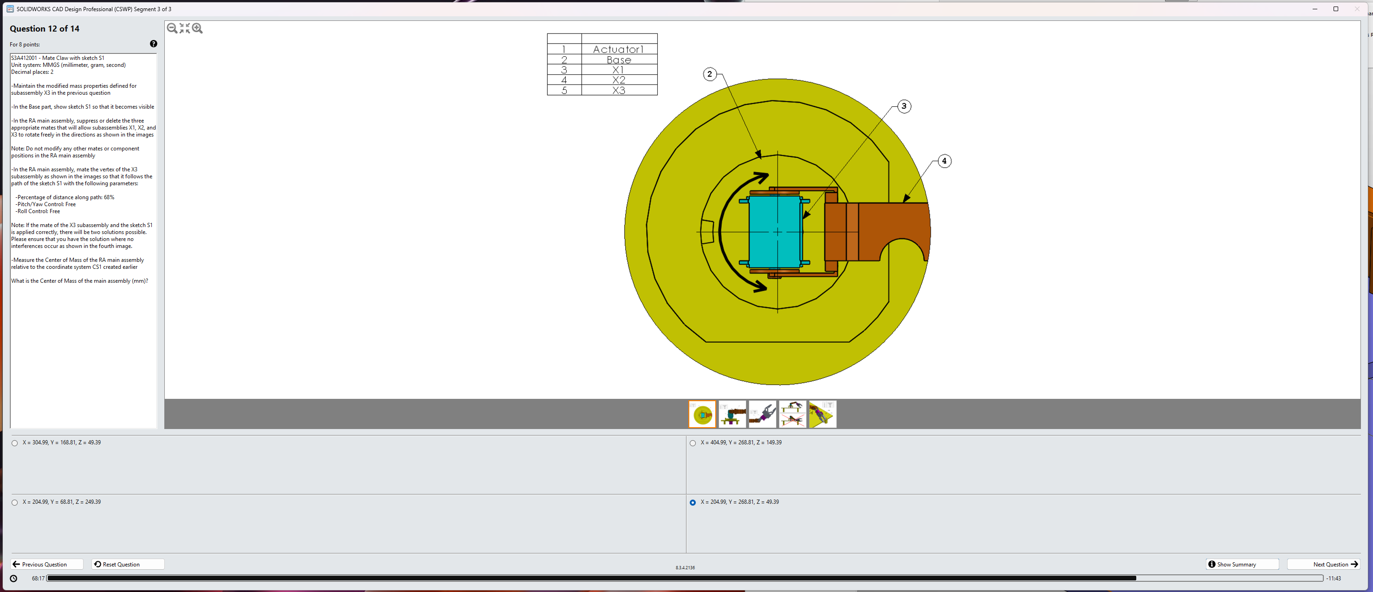Open the gripper claw close-up thumbnail
Viewport: 1373px width, 592px height.
762,414
